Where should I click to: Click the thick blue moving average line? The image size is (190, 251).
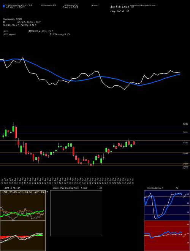pos(90,79)
